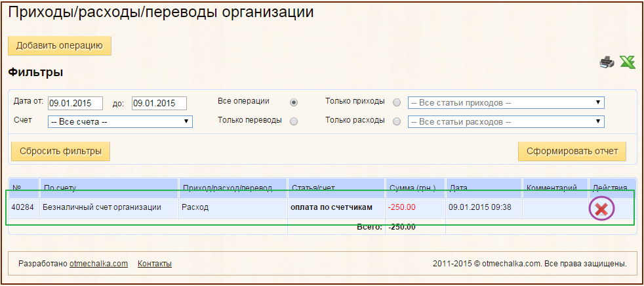Select the 'Только переводы' radio button

point(294,121)
